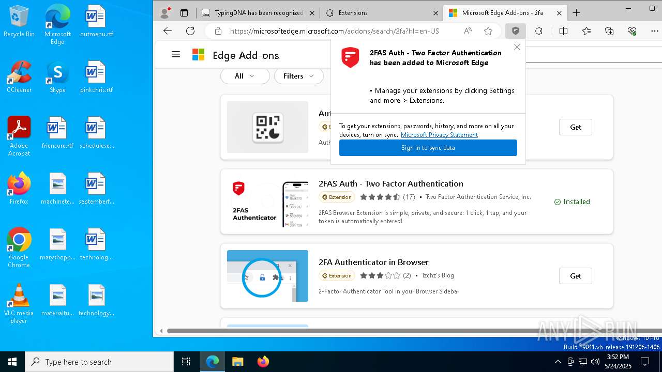Open Read aloud icon in address bar
This screenshot has width=662, height=372.
(468, 31)
